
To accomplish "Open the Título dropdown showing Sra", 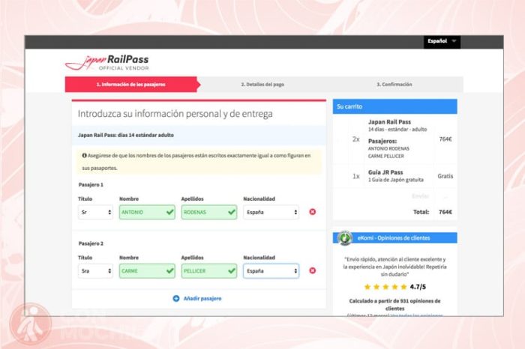I will pos(95,271).
